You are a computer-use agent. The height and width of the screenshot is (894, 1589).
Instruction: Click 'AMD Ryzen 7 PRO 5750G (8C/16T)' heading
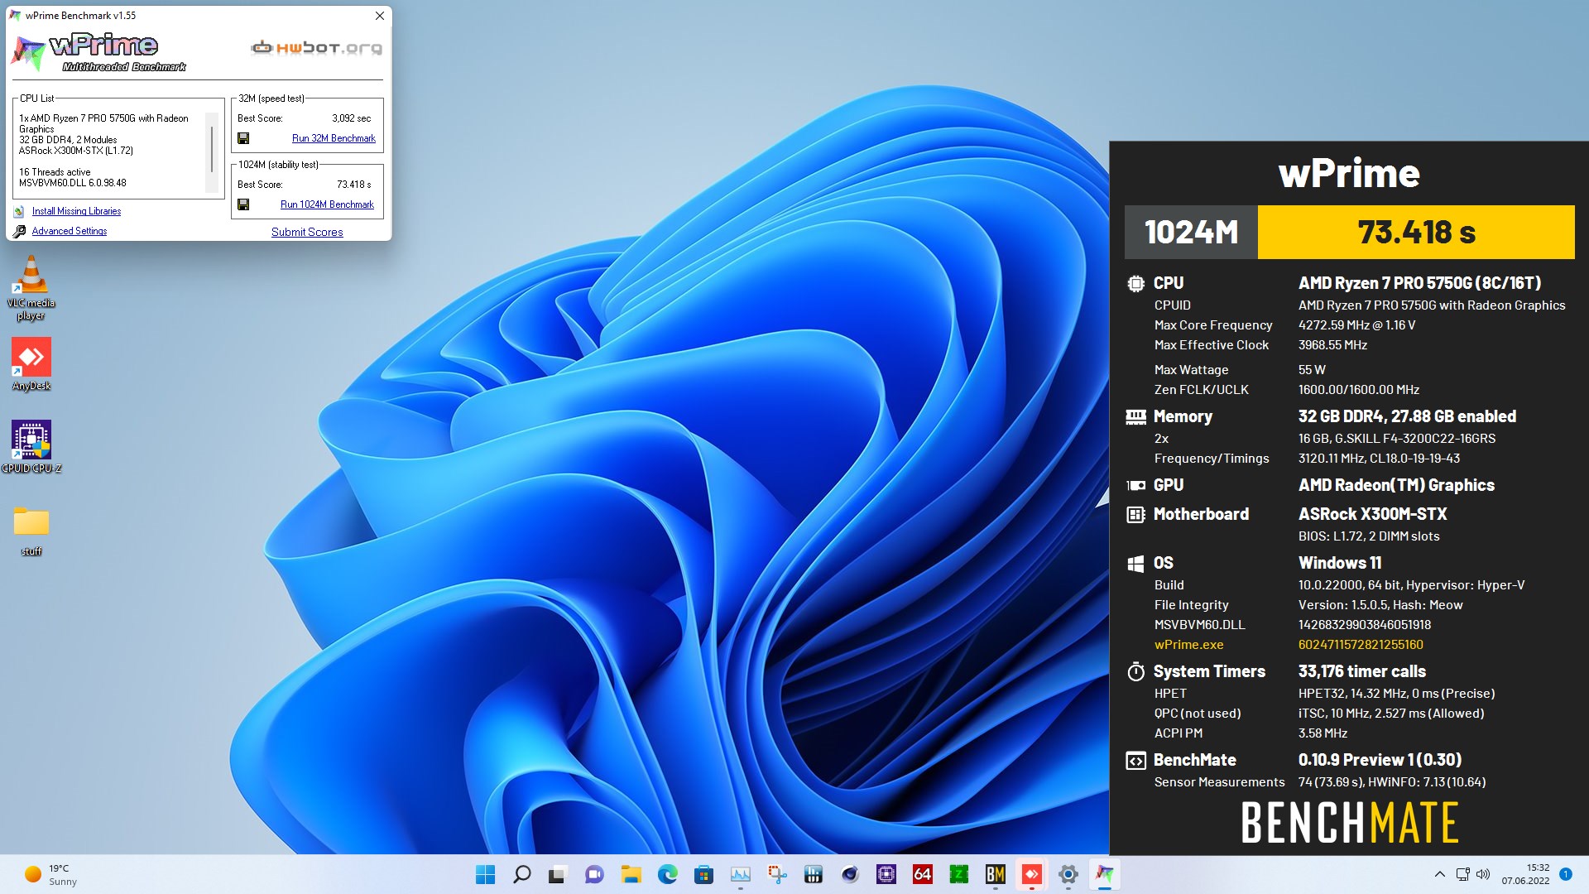click(x=1419, y=283)
